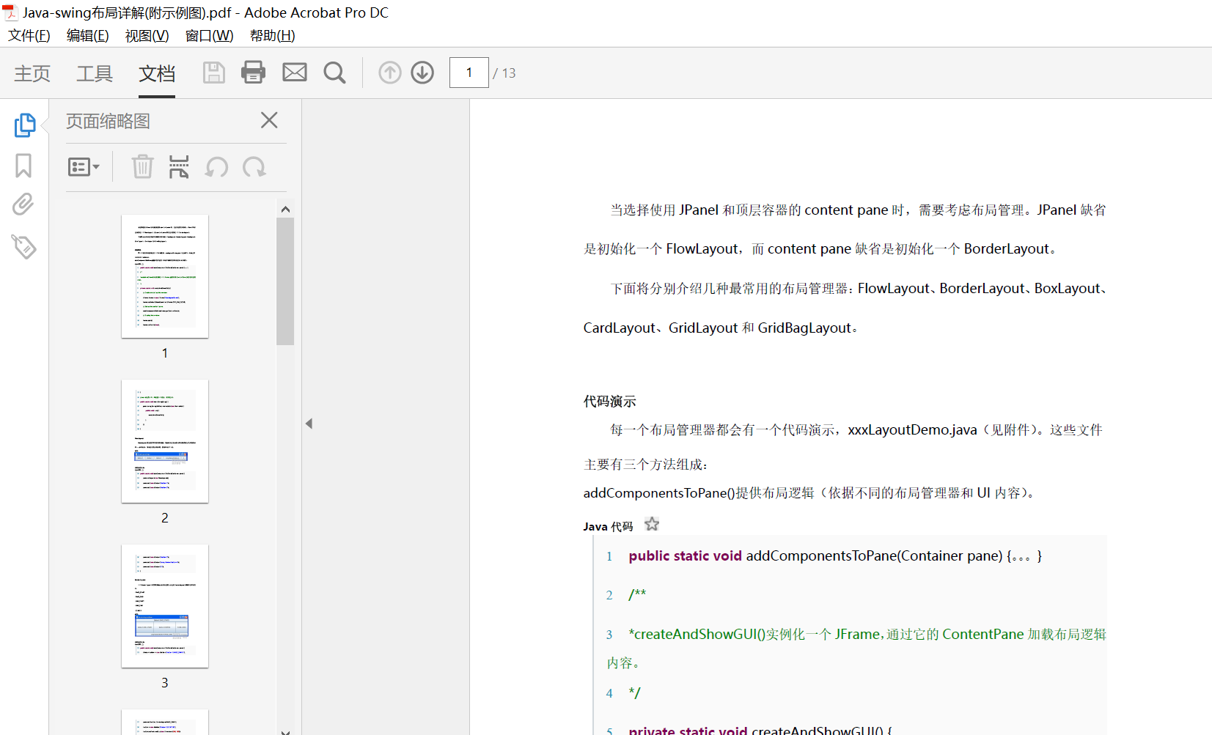The height and width of the screenshot is (735, 1212).
Task: Click the sentence containing 'xxxLayoutDemo.java'
Action: point(856,429)
